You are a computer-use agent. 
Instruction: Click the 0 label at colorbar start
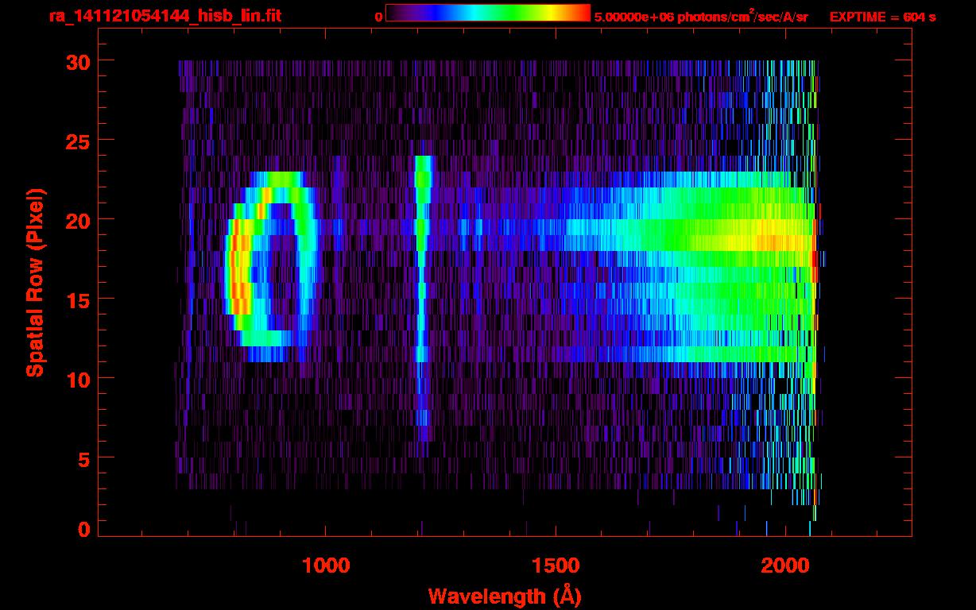point(378,17)
